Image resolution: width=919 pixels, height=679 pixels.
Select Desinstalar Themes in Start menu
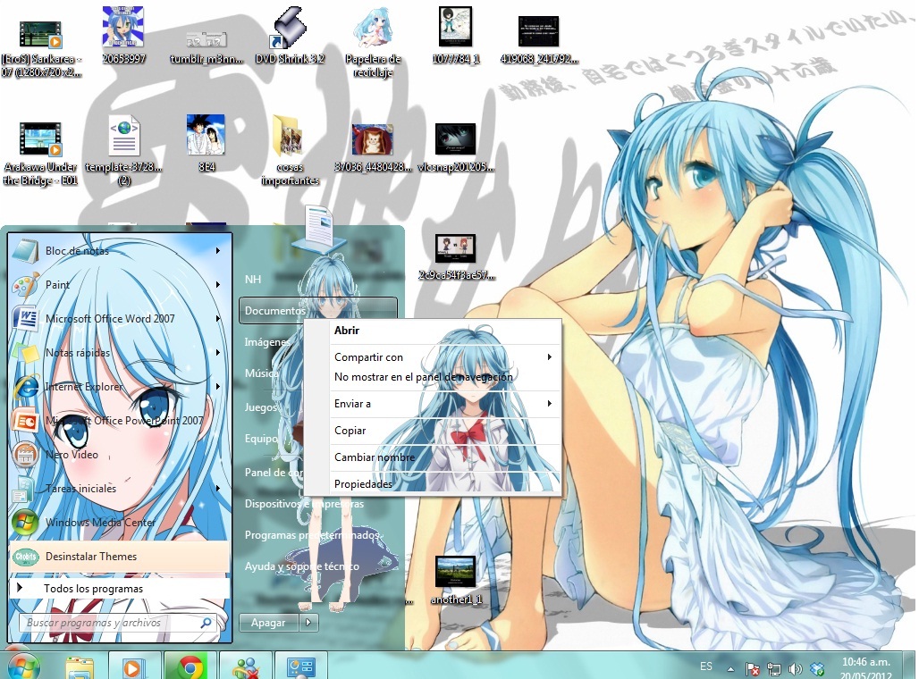coord(119,557)
